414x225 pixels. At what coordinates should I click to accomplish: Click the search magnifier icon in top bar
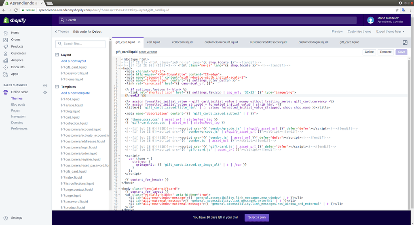[x=62, y=20]
